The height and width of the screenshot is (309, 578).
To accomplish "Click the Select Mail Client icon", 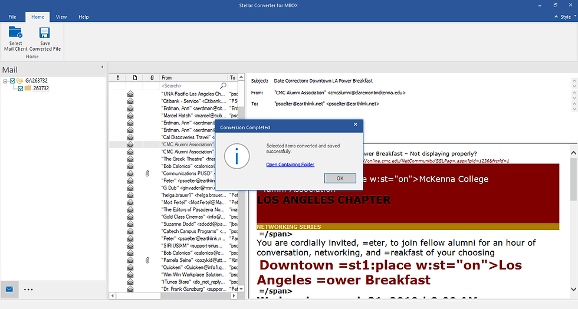I will (x=15, y=32).
